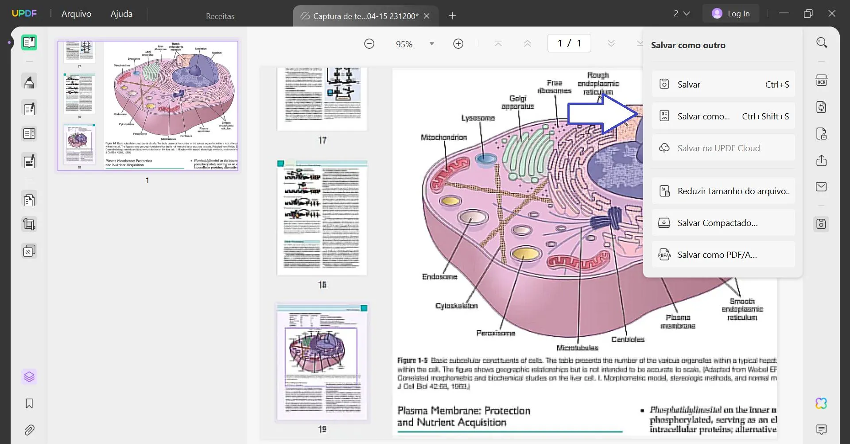
Task: Run OCR on the document
Action: 822,80
